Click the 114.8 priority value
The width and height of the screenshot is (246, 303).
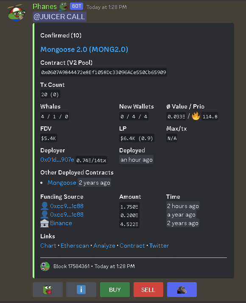tap(210, 117)
